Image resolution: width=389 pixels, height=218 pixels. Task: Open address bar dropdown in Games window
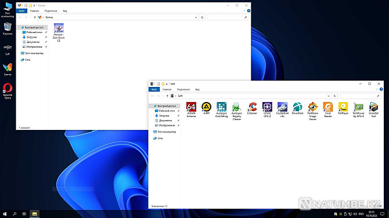pos(196,17)
